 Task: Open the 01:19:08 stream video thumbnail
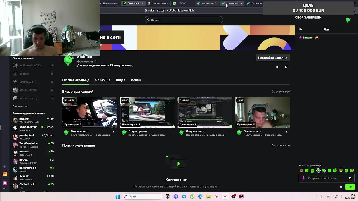point(205,113)
